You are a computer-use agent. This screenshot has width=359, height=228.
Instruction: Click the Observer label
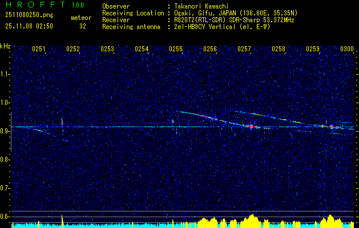(x=116, y=6)
